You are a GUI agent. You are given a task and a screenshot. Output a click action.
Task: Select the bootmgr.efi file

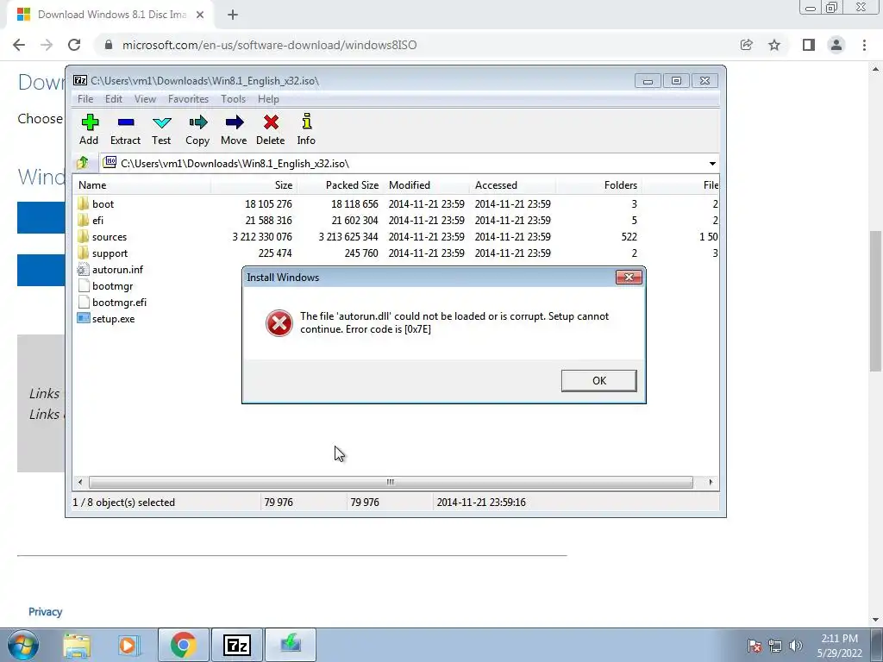(x=111, y=303)
